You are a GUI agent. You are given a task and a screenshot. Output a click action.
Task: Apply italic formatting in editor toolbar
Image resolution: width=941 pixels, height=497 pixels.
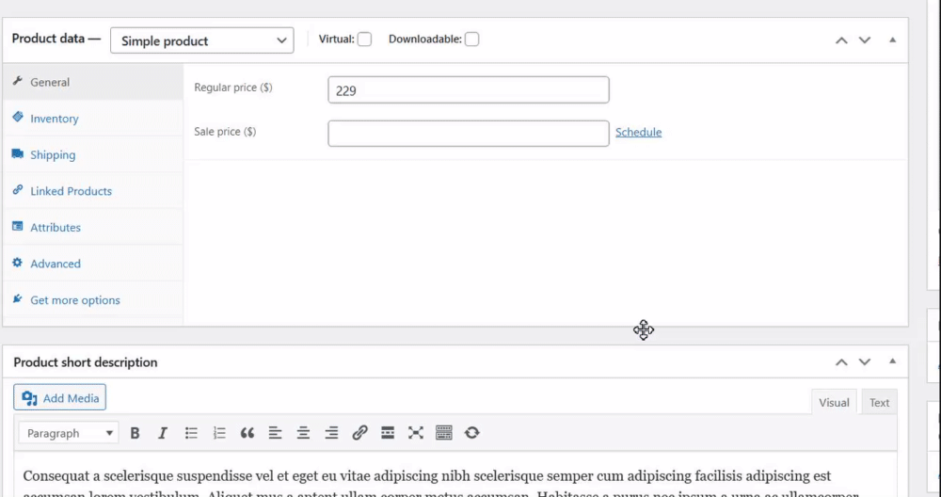(x=163, y=433)
